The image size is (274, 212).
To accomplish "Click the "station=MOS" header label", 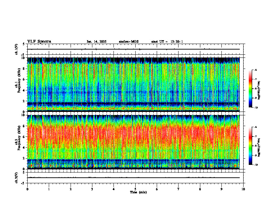I will pos(129,42).
